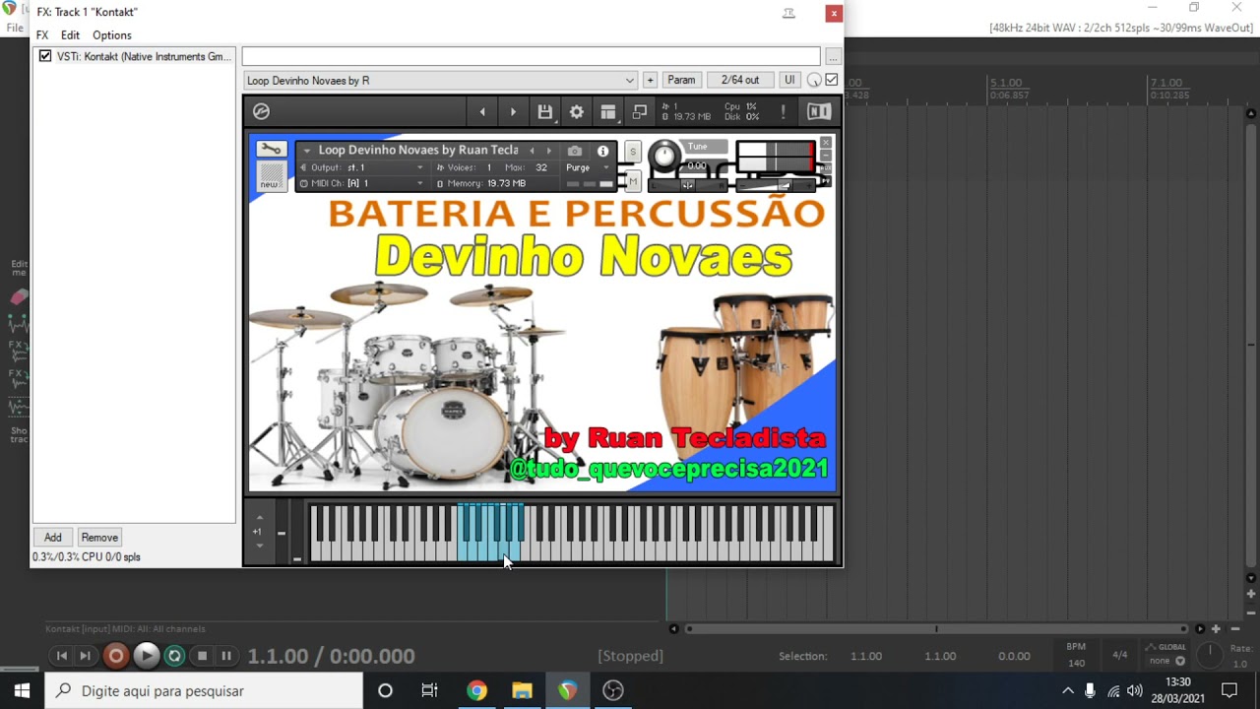This screenshot has width=1260, height=709.
Task: Jump to project start button
Action: (62, 656)
